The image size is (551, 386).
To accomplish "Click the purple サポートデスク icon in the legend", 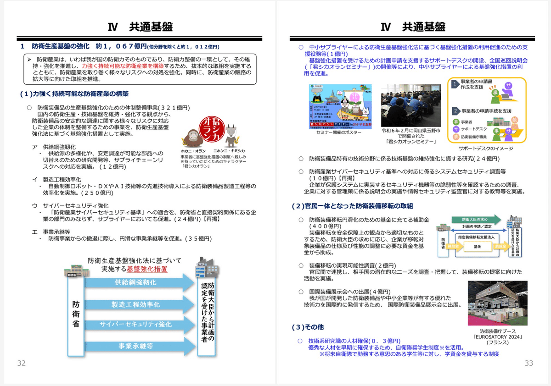I will 456,128.
